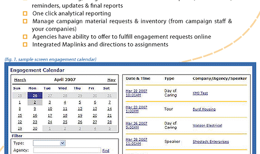Viewport: 260px width, 154px height.
Task: Select April 2 in the calendar
Action: coord(35,102)
